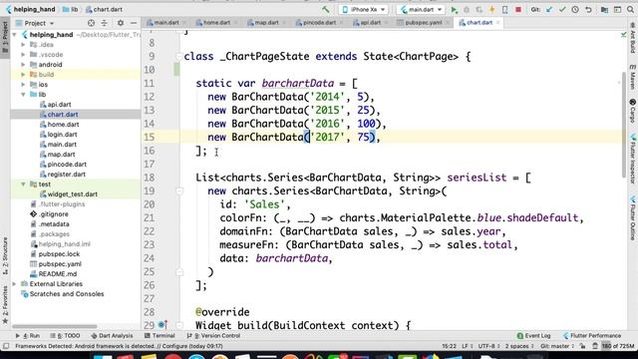Open Project Structure folder icon in toolbar
Screen dimensions: 638x359
point(604,9)
